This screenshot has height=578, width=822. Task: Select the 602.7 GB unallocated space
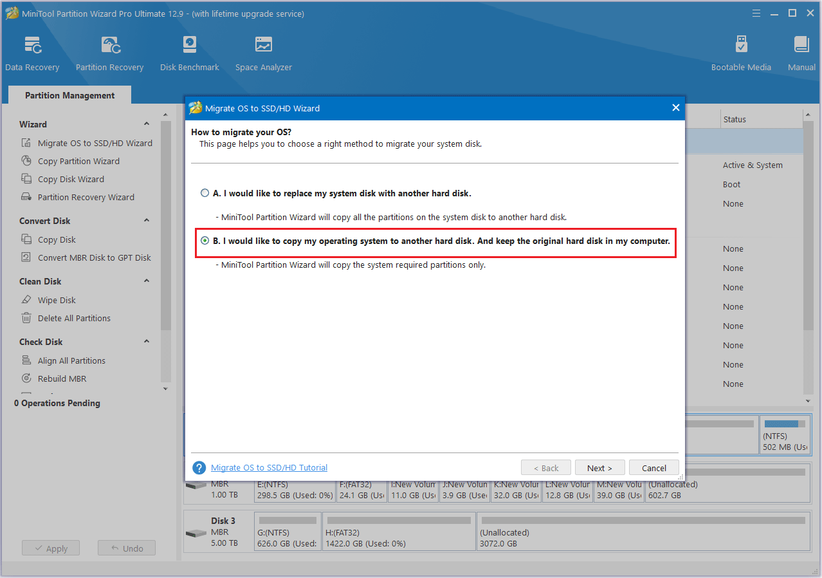point(727,484)
